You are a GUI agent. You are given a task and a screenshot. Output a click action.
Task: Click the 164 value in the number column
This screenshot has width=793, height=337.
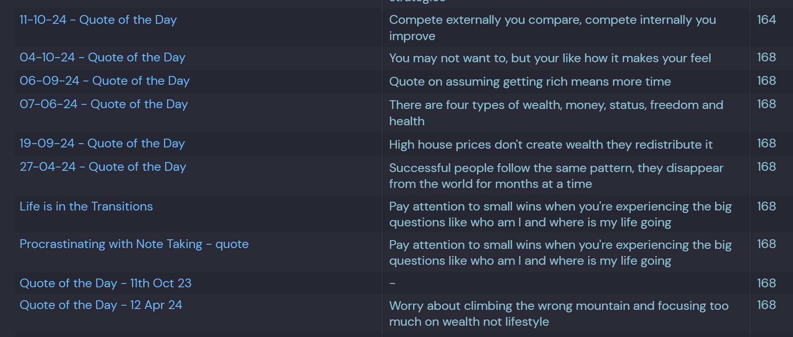pyautogui.click(x=766, y=20)
